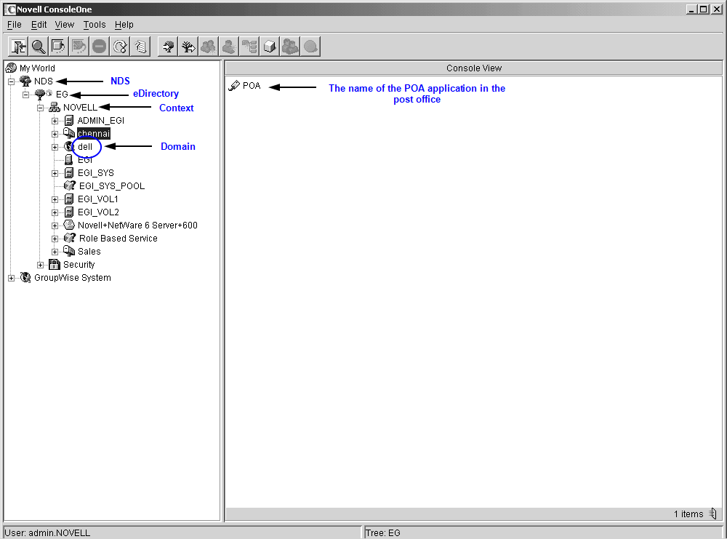Image resolution: width=727 pixels, height=539 pixels.
Task: Expand the dell domain node
Action: [55, 147]
